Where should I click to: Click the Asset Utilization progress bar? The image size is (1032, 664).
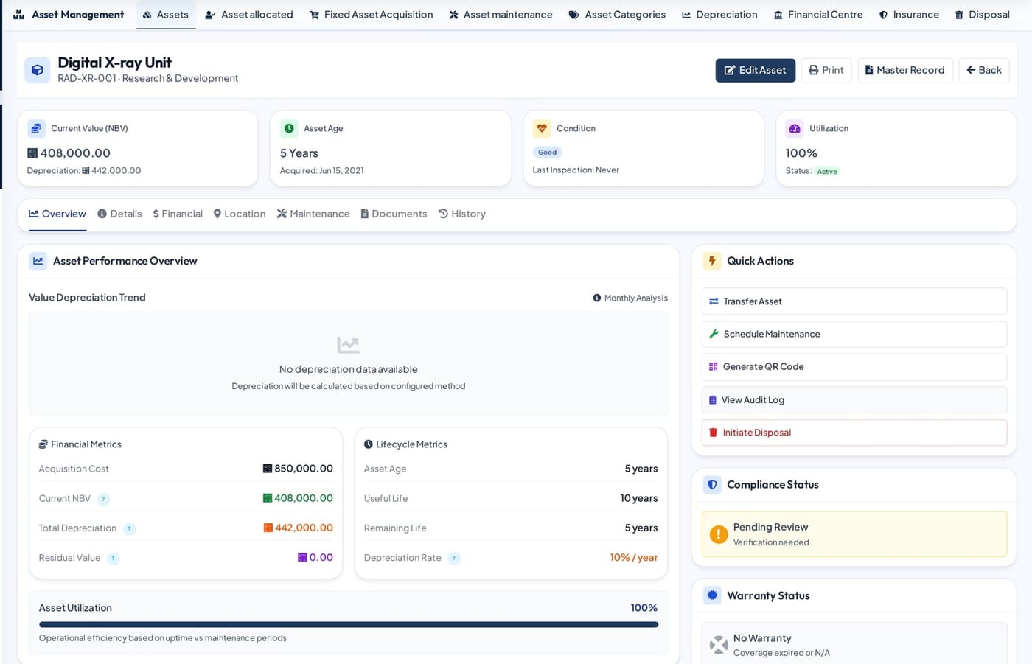pos(349,624)
